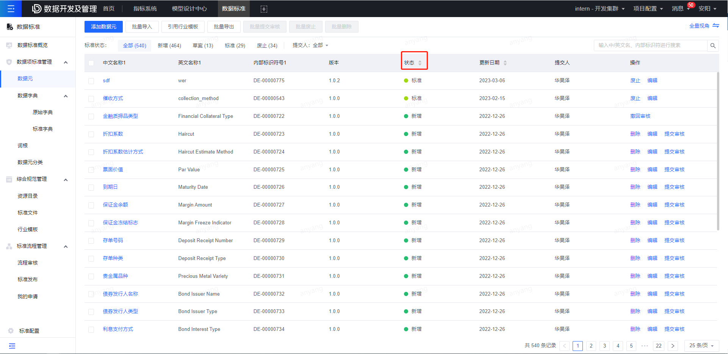Open 标准字典 in the sidebar
The height and width of the screenshot is (354, 728).
pyautogui.click(x=42, y=129)
